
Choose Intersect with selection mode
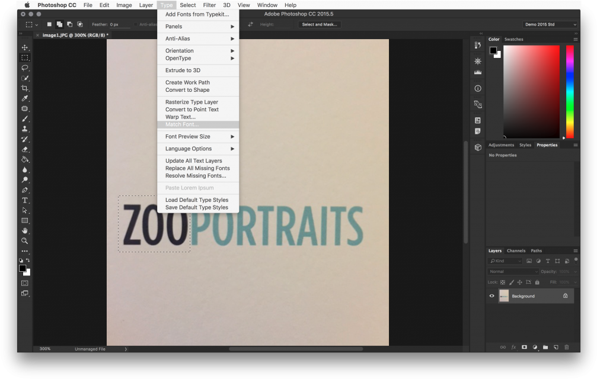[x=80, y=24]
